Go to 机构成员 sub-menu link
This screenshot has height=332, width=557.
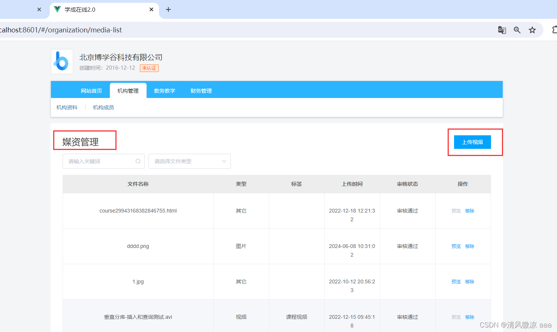coord(103,107)
